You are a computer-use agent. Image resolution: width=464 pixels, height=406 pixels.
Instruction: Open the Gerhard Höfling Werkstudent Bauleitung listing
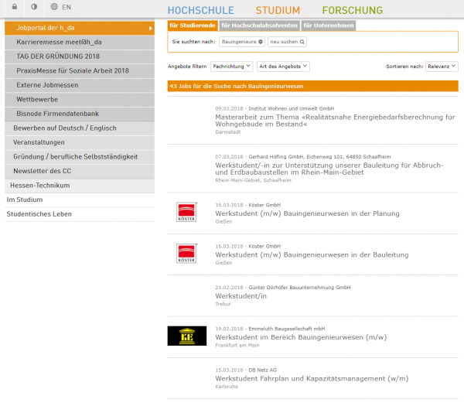tap(329, 169)
